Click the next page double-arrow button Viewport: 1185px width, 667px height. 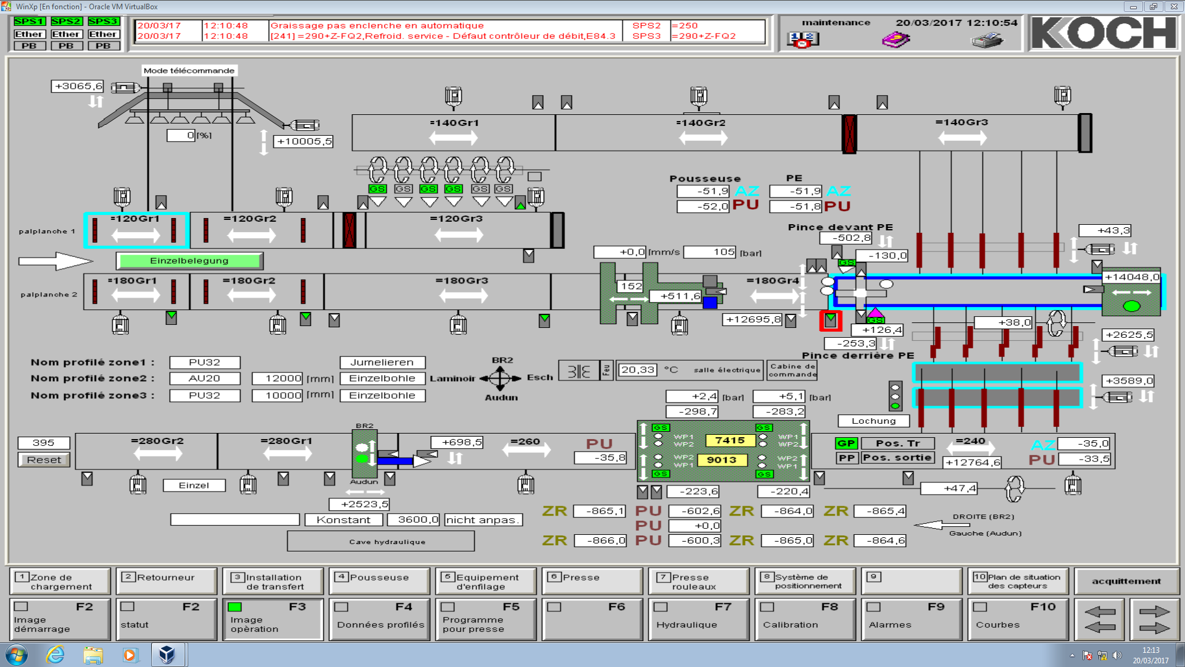(1154, 619)
